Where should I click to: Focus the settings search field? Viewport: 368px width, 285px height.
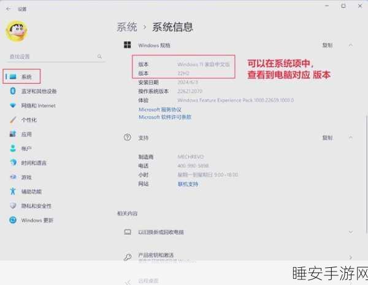coord(56,57)
